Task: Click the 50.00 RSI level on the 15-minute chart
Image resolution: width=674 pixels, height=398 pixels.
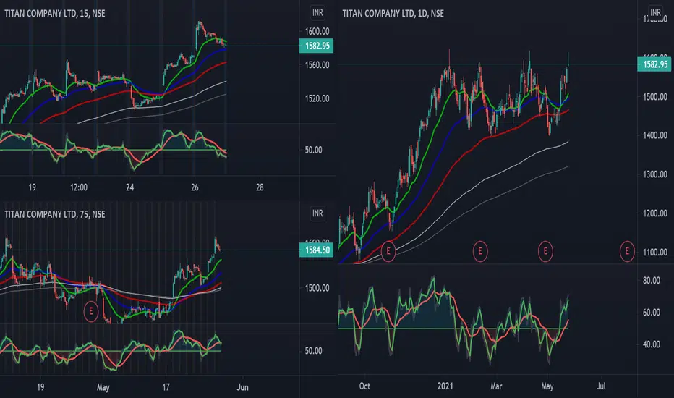Action: click(313, 151)
